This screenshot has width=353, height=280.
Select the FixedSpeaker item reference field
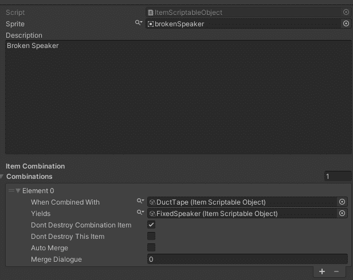pos(241,214)
